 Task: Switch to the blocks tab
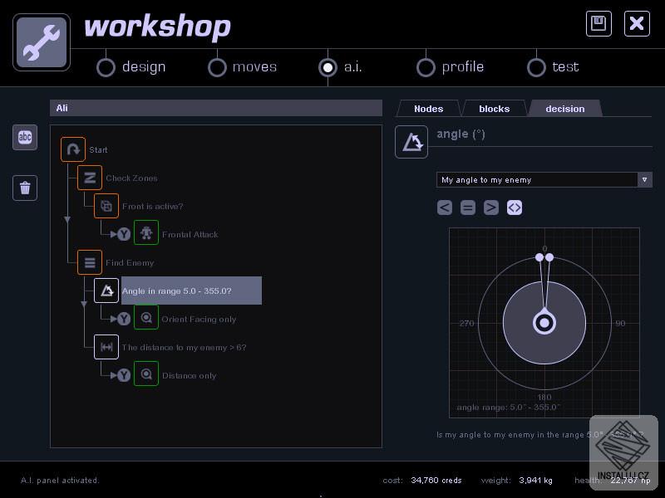pos(494,109)
